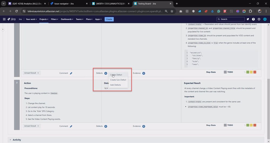Image resolution: width=270 pixels, height=143 pixels.
Task: Expand the Projects dropdown
Action: point(44,19)
